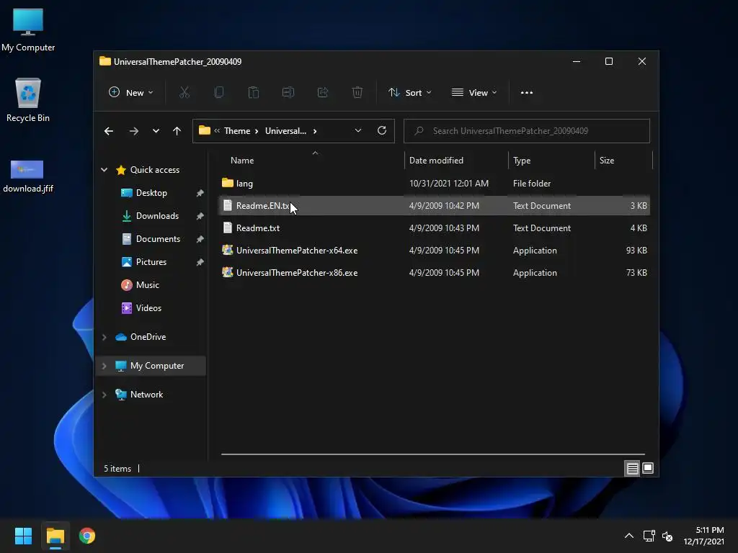Select download.jfif on the desktop
The width and height of the screenshot is (738, 553).
coord(28,176)
